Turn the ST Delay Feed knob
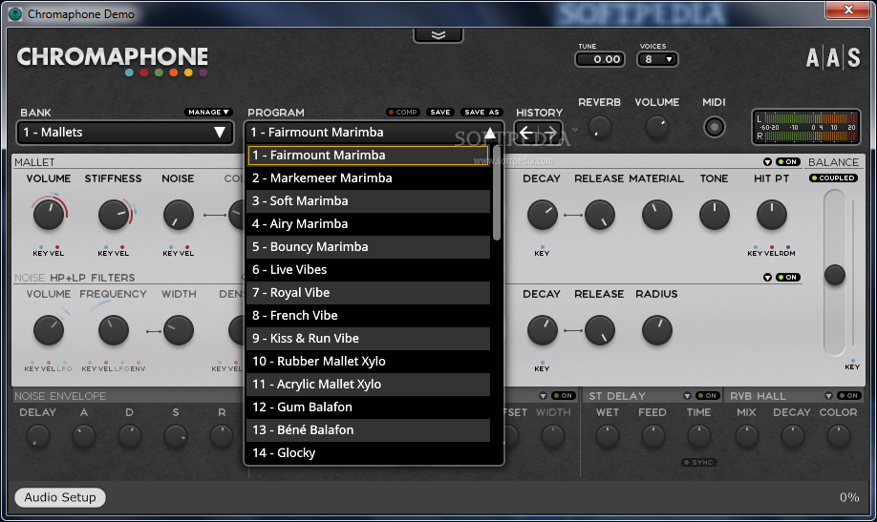Screen dimensions: 877x522 (x=652, y=436)
